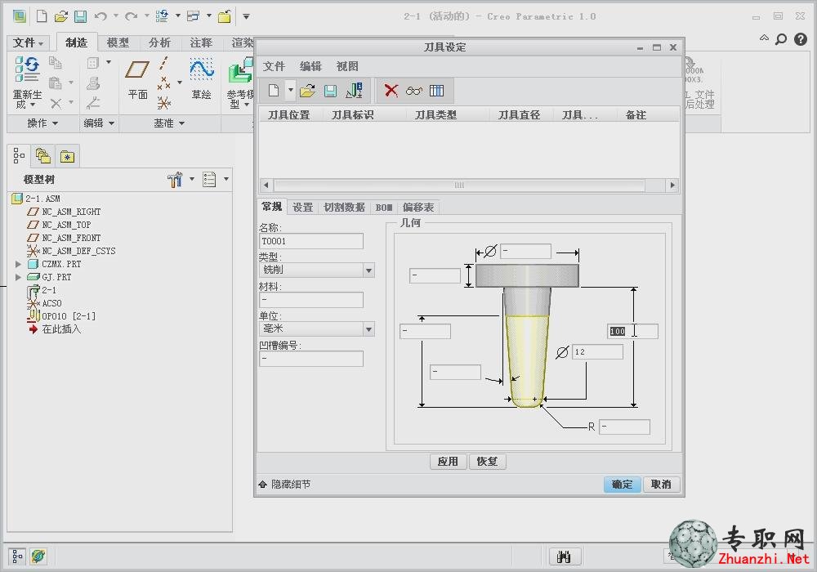This screenshot has height=572, width=817.
Task: Click the 凹槽编号 input field
Action: pyautogui.click(x=311, y=359)
